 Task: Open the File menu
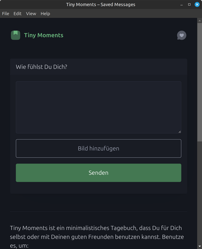click(6, 14)
